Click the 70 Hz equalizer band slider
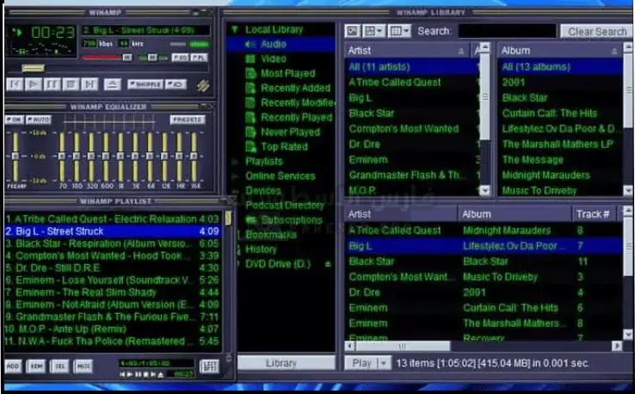This screenshot has height=394, width=635. pos(63,157)
